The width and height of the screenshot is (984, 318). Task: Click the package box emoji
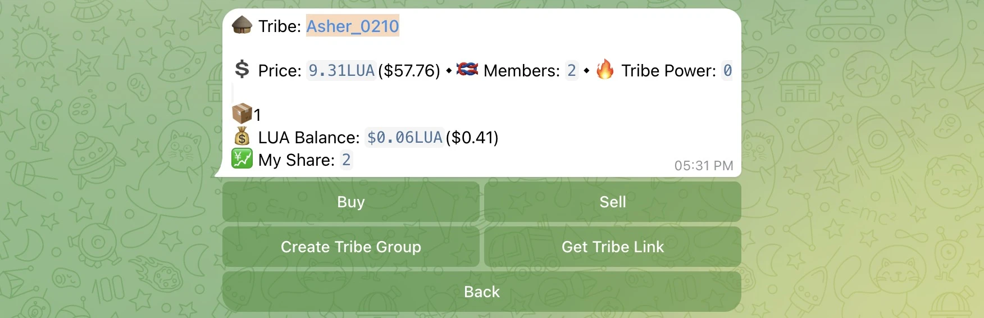coord(242,114)
